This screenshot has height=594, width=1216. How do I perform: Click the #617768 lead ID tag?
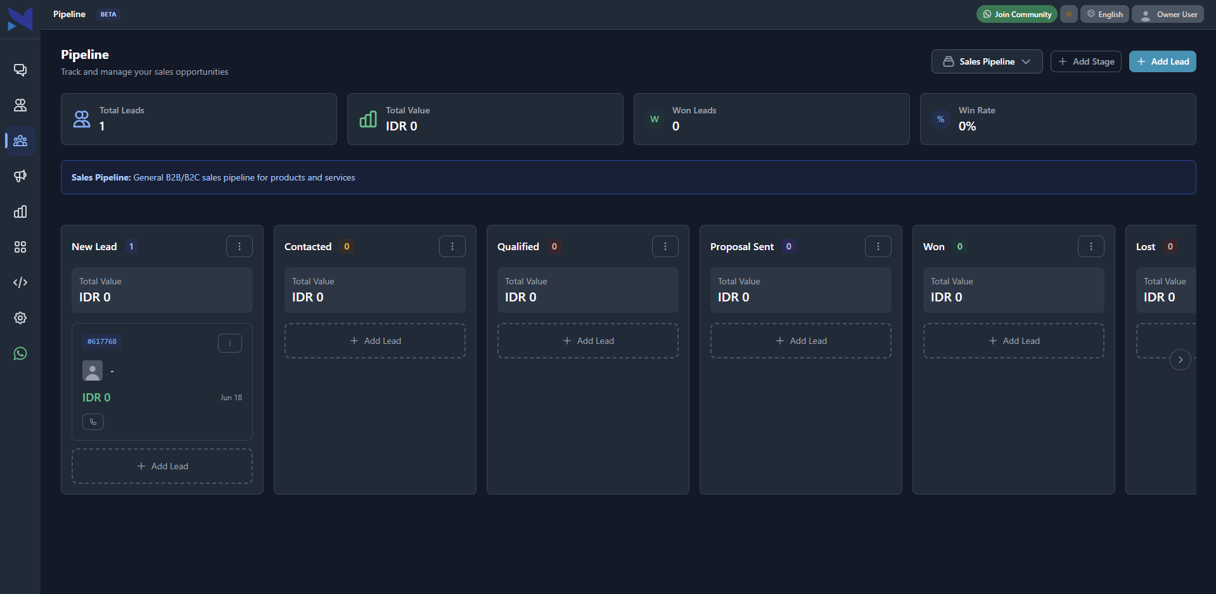102,341
